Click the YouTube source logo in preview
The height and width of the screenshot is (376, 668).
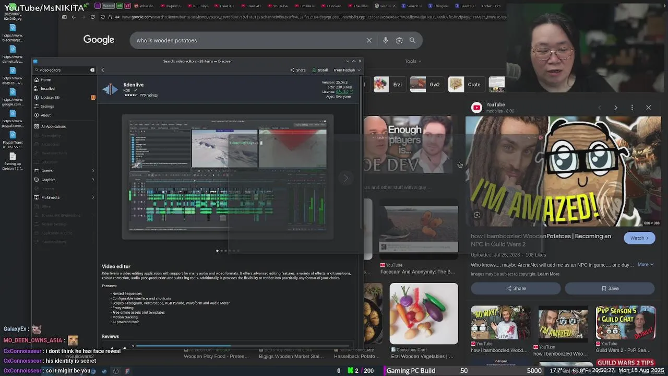[x=476, y=108]
